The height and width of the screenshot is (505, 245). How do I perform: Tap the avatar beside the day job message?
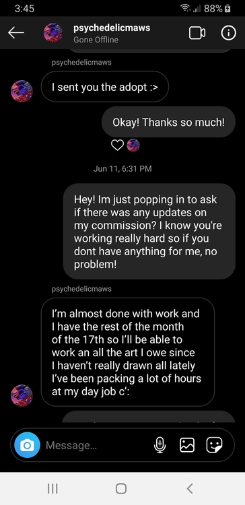(22, 395)
